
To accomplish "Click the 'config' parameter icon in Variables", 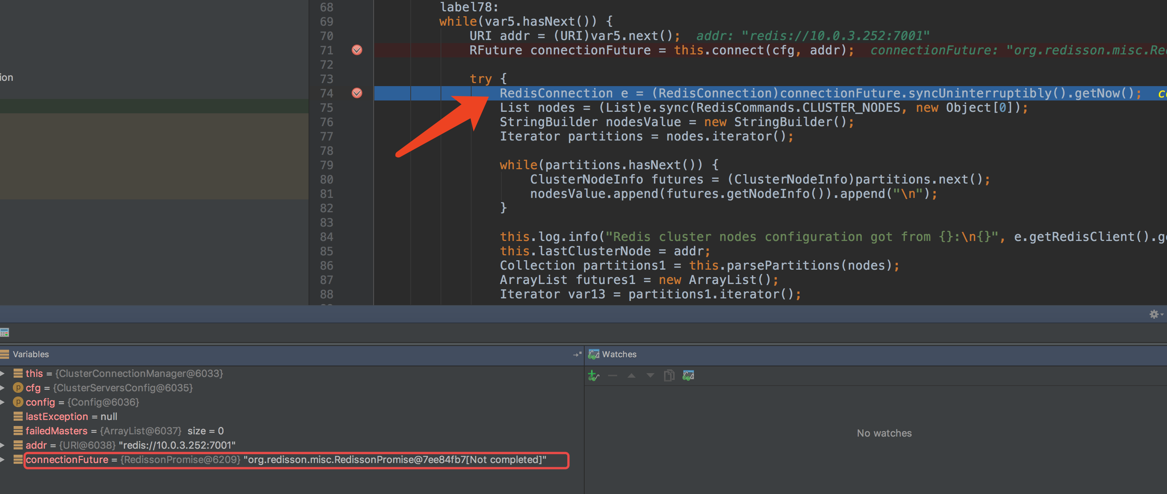I will 18,402.
